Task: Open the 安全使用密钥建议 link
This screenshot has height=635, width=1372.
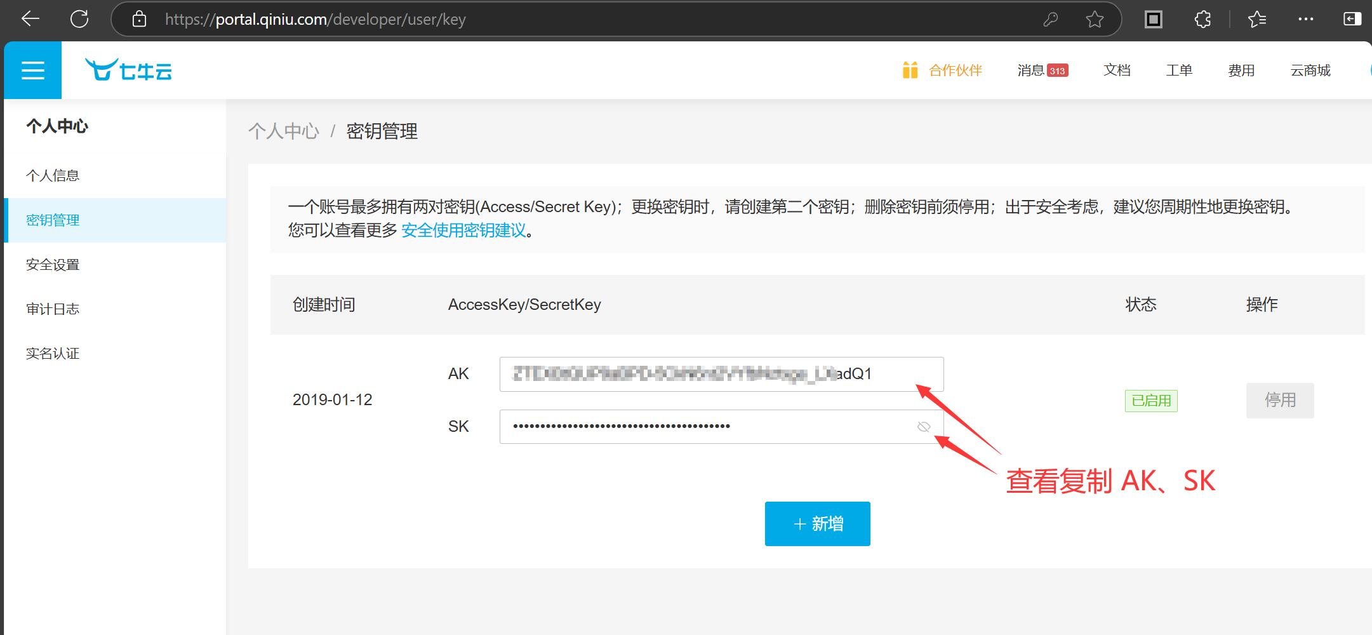Action: tap(463, 231)
